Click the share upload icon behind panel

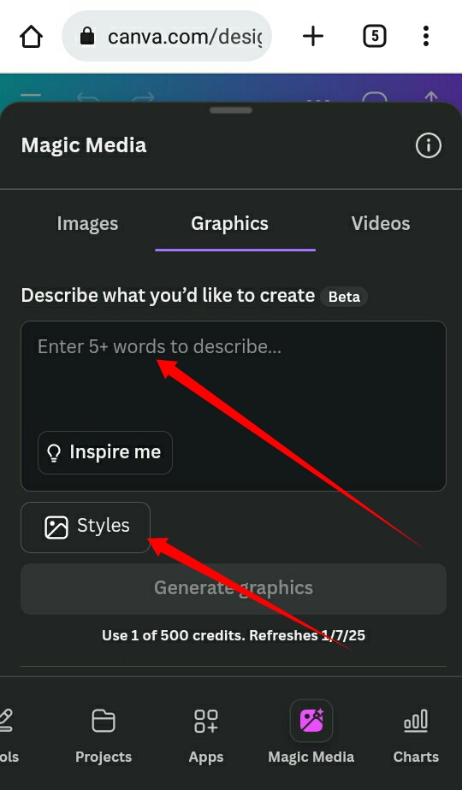(431, 97)
